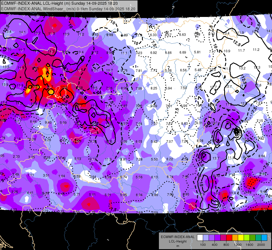
Task: Click the shear value '8.64' on the map
Action: pos(262,156)
